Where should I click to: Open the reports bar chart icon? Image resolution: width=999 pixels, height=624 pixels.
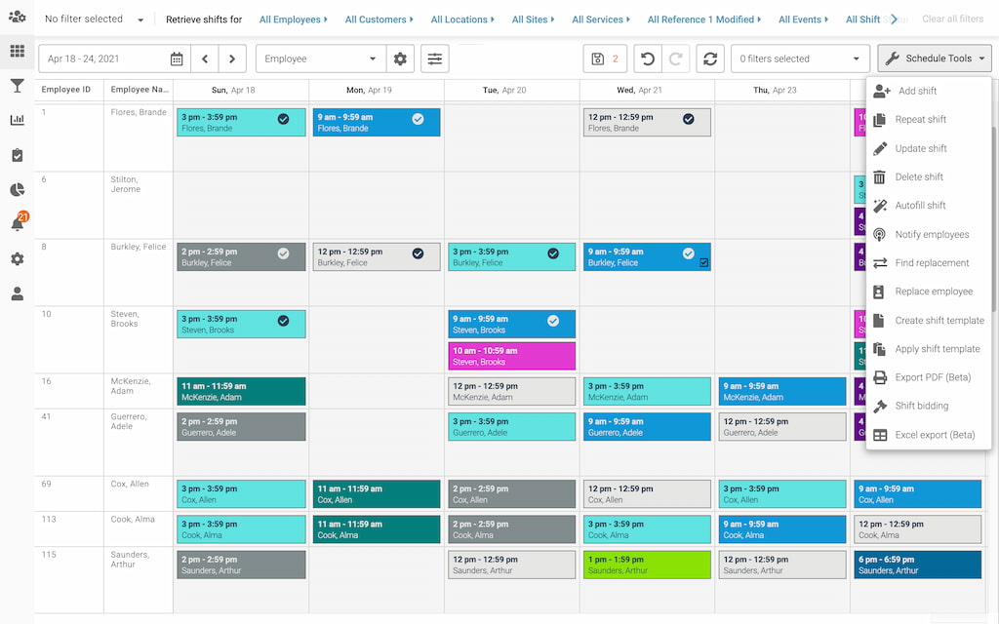[x=17, y=121]
